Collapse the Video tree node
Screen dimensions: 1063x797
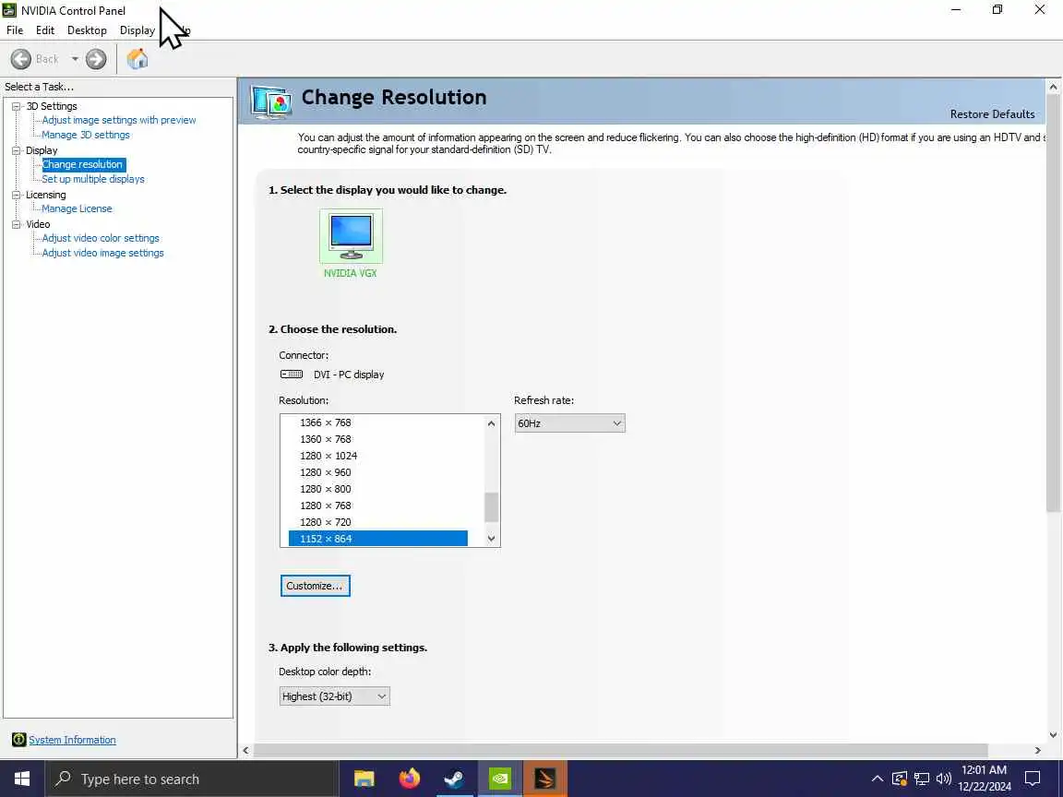click(x=17, y=224)
